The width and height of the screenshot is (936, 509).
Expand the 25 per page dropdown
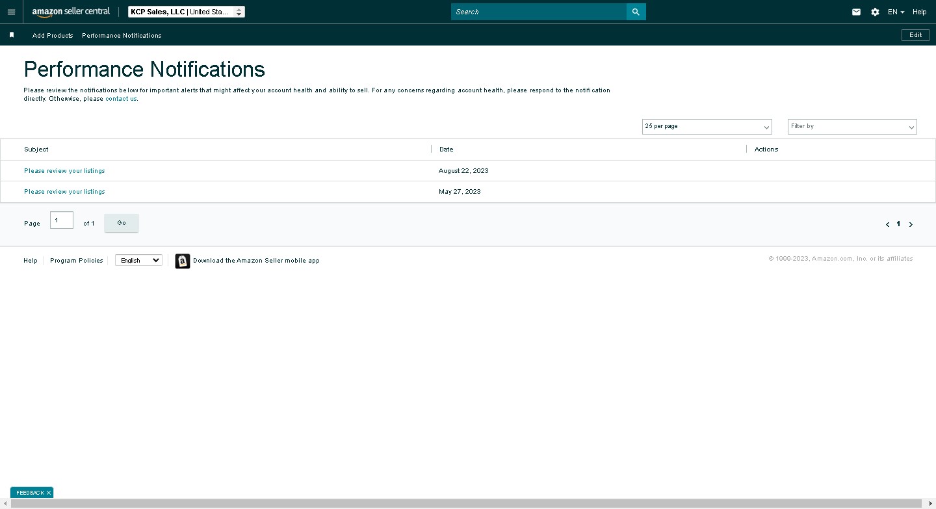[x=707, y=127]
